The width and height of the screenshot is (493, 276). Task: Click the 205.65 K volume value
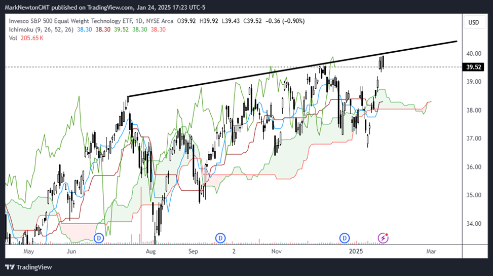click(32, 38)
